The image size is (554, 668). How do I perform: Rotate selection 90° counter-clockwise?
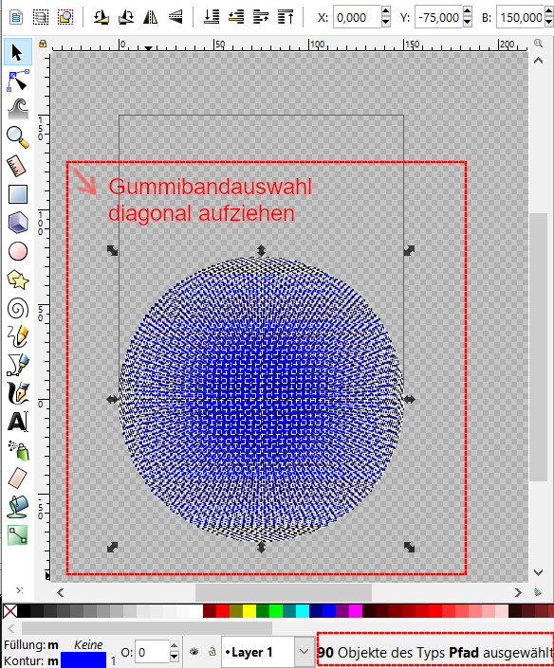[x=101, y=17]
